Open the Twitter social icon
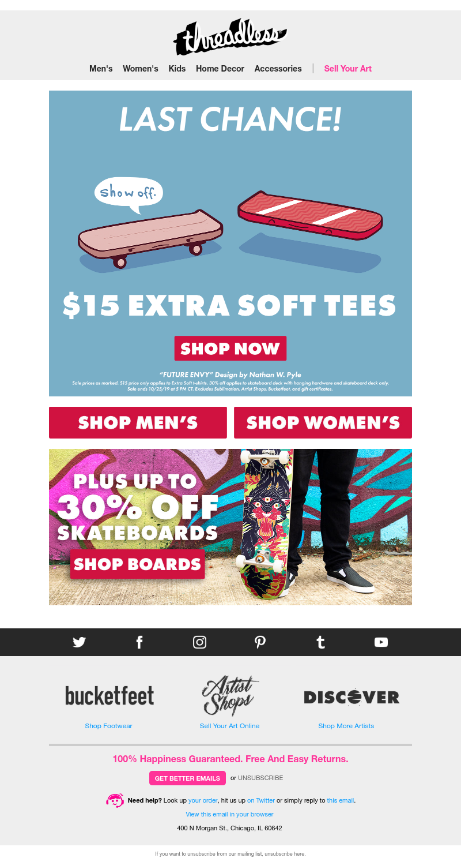Viewport: 461px width, 858px height. [79, 642]
